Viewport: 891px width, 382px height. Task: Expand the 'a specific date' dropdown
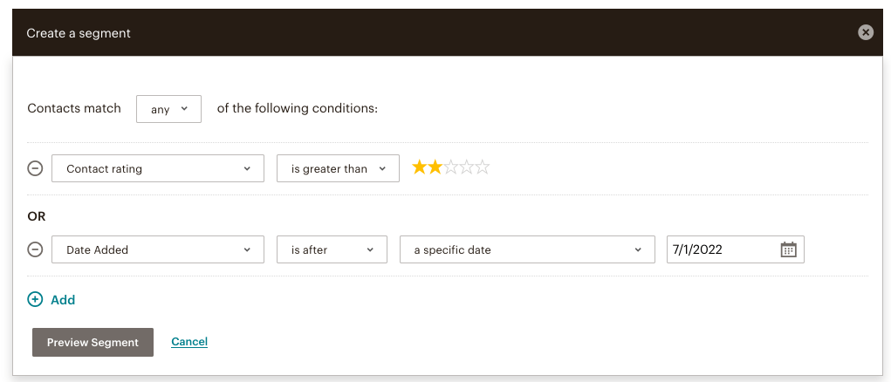[x=527, y=249]
